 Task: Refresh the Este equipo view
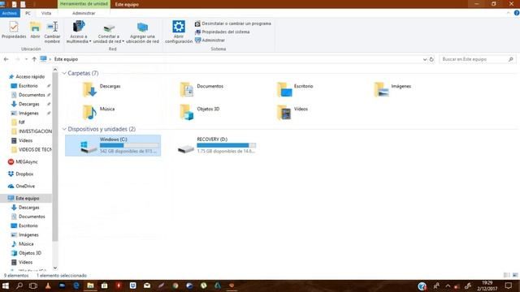431,59
